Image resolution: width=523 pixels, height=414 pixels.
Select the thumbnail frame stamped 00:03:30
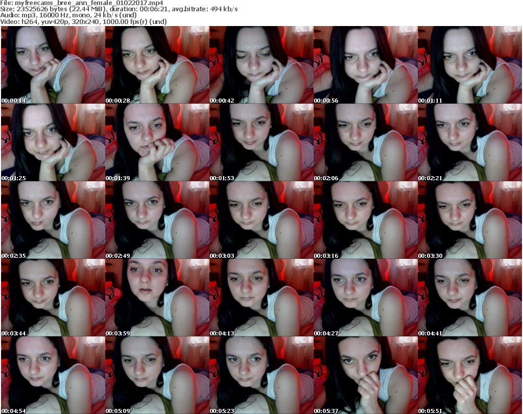click(x=470, y=220)
